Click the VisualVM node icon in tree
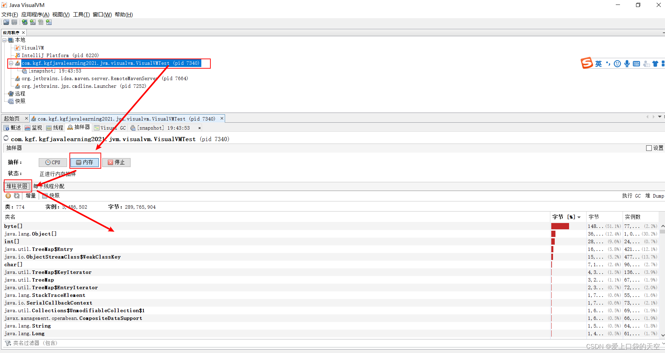 coord(17,48)
